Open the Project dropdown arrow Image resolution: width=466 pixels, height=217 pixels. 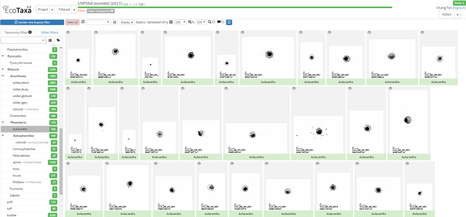[x=52, y=9]
